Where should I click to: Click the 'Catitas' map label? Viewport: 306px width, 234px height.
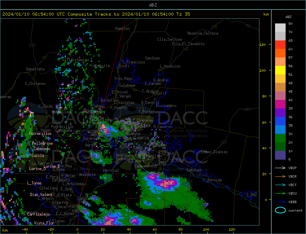coord(194,170)
